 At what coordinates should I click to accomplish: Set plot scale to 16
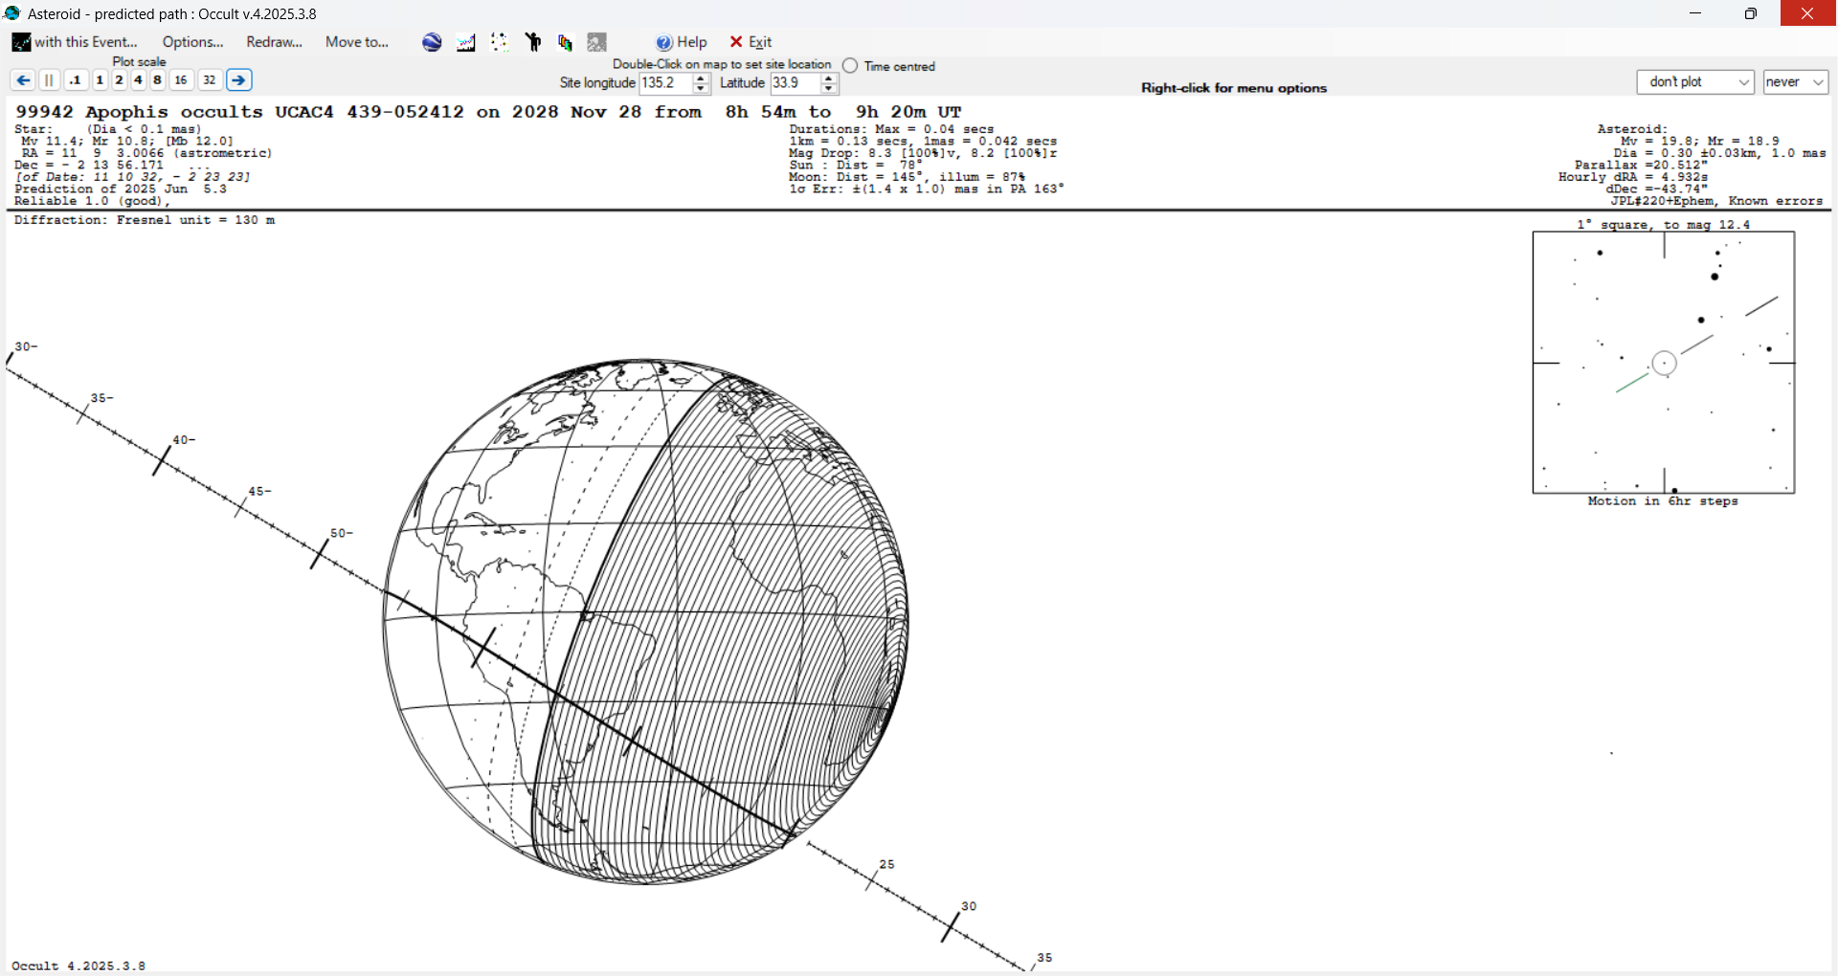(181, 80)
